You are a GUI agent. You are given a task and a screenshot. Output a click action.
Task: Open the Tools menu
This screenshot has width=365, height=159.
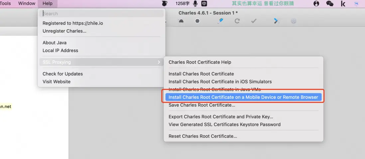5,4
